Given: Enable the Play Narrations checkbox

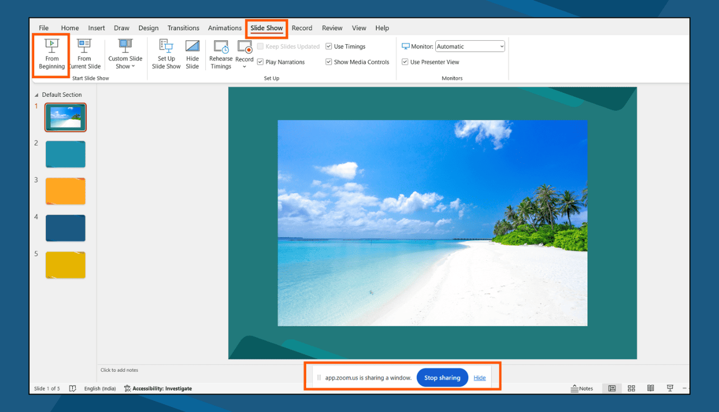Looking at the screenshot, I should pyautogui.click(x=260, y=61).
